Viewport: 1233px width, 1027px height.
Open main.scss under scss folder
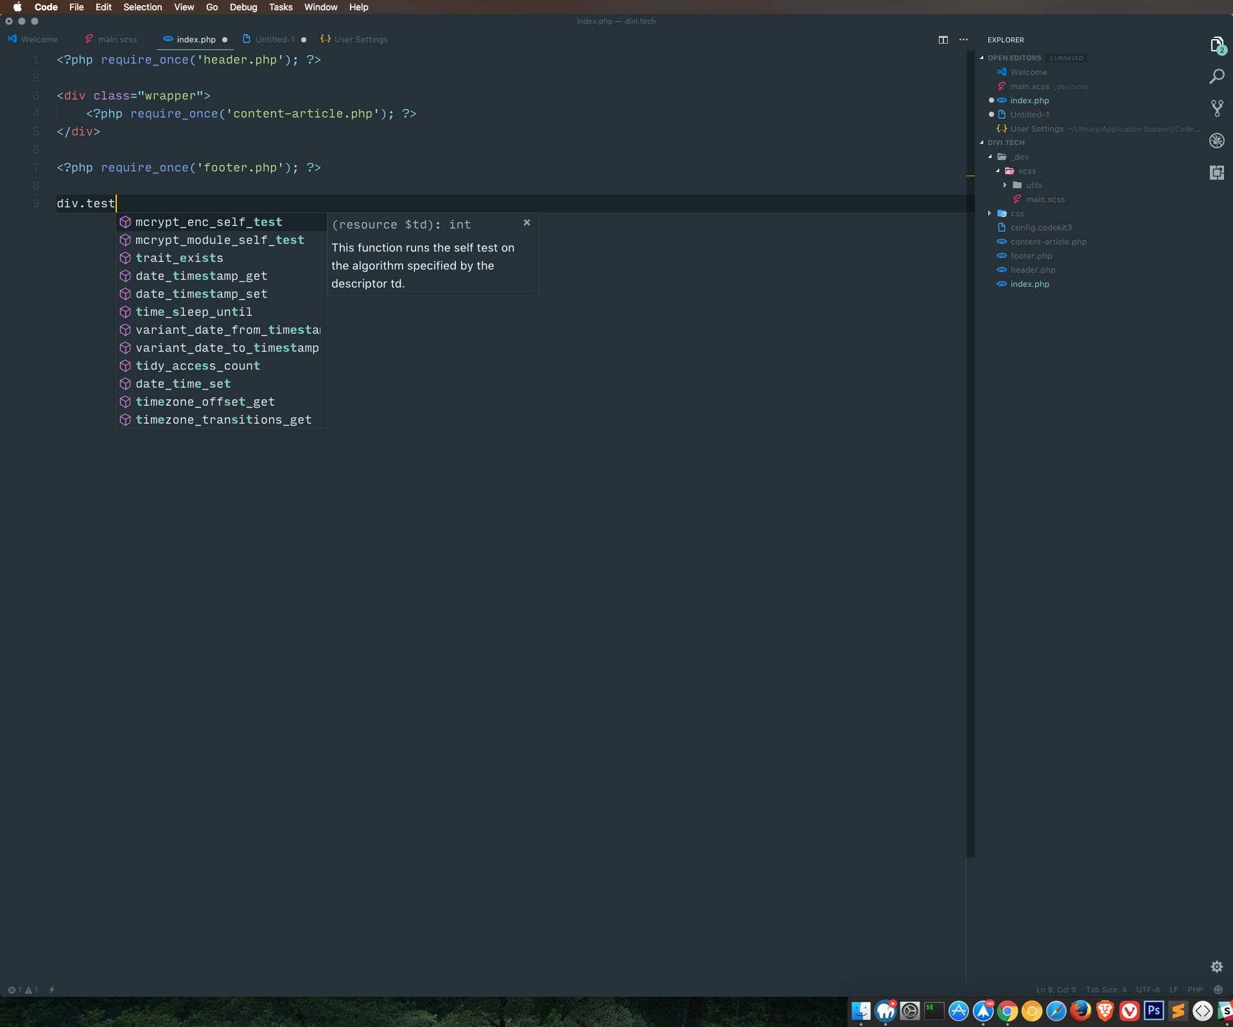[x=1045, y=199]
